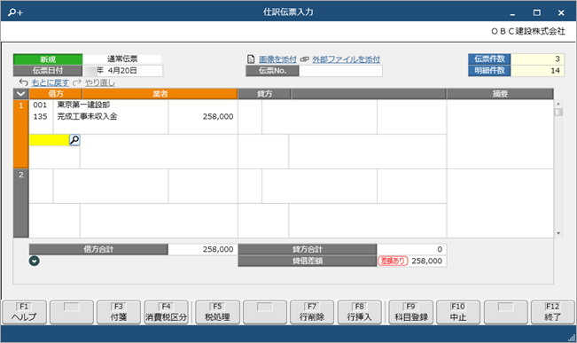Open the search magnifier beside yellow field
This screenshot has height=343, width=577.
click(74, 140)
